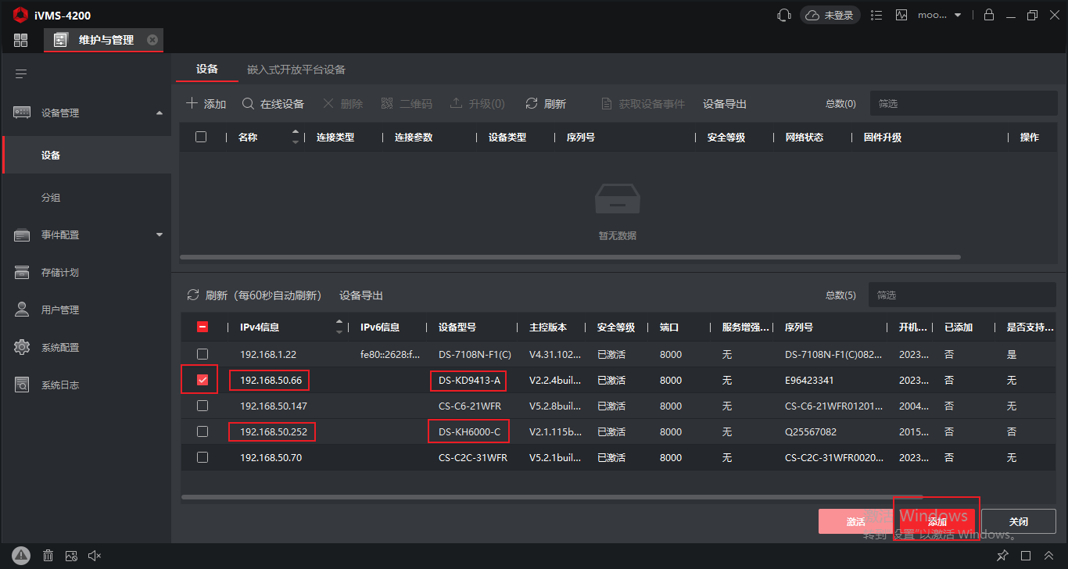Check the box for 192.168.50.70
This screenshot has height=569, width=1068.
tap(202, 457)
